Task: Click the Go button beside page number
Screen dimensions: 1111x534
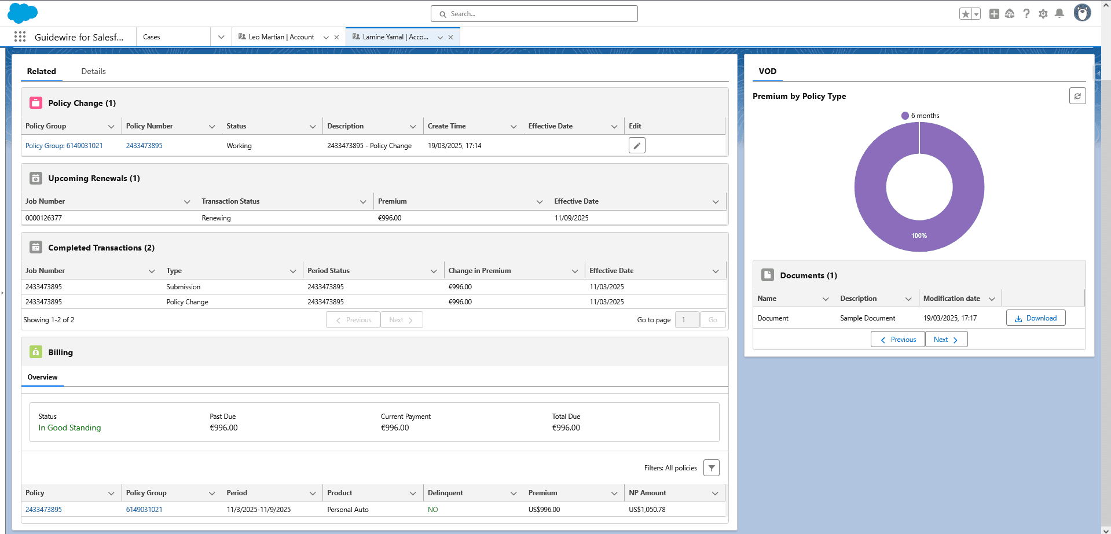Action: [x=713, y=320]
